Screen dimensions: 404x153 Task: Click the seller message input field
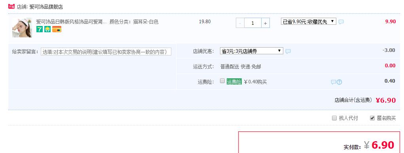point(106,52)
